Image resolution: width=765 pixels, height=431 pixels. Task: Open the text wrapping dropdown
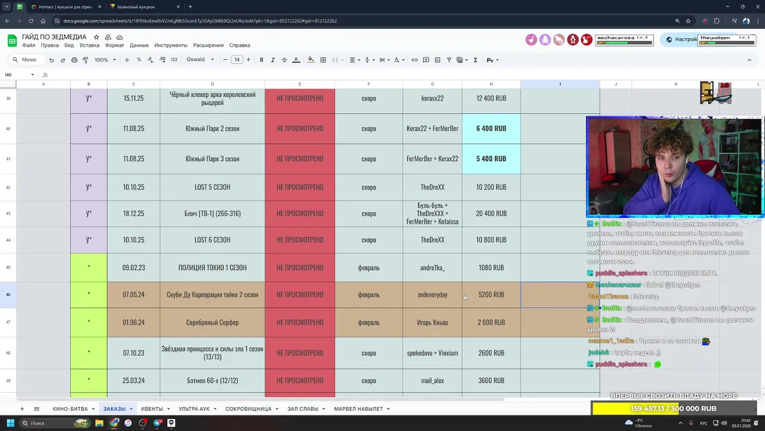383,60
